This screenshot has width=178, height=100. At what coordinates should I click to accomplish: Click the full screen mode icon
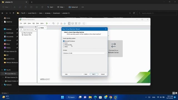pyautogui.click(x=76, y=23)
